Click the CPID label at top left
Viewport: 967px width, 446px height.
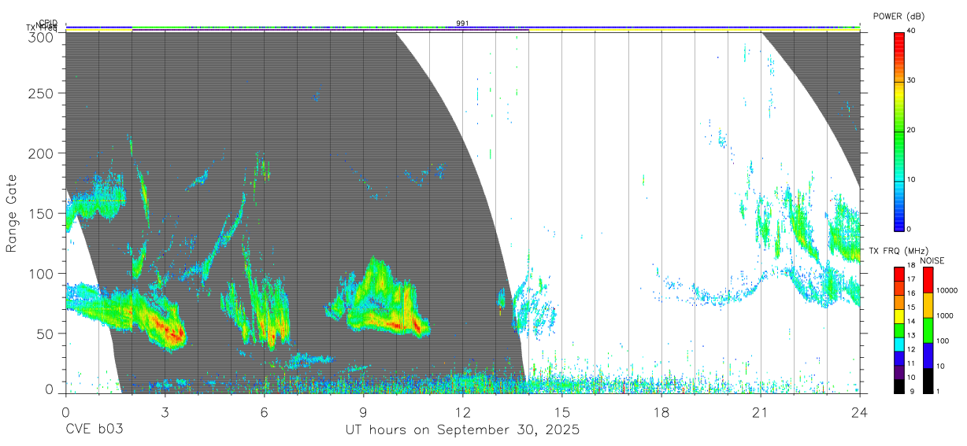[x=48, y=24]
